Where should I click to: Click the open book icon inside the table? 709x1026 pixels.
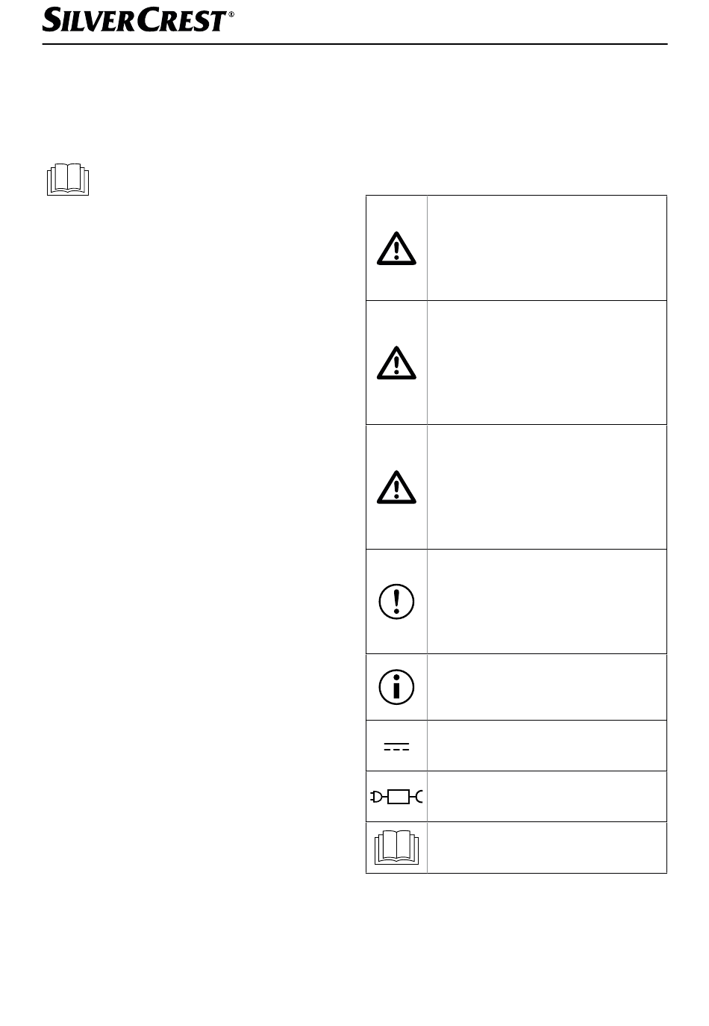coord(396,848)
